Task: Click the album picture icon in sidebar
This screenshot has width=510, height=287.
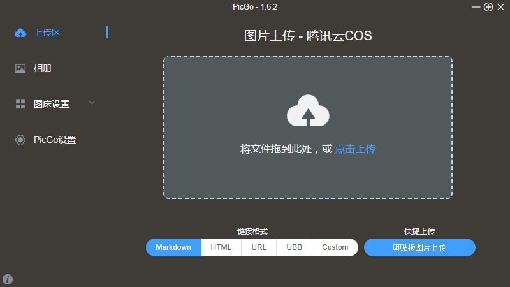Action: click(20, 68)
